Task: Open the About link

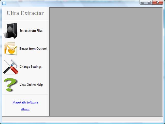Action: tap(25, 109)
